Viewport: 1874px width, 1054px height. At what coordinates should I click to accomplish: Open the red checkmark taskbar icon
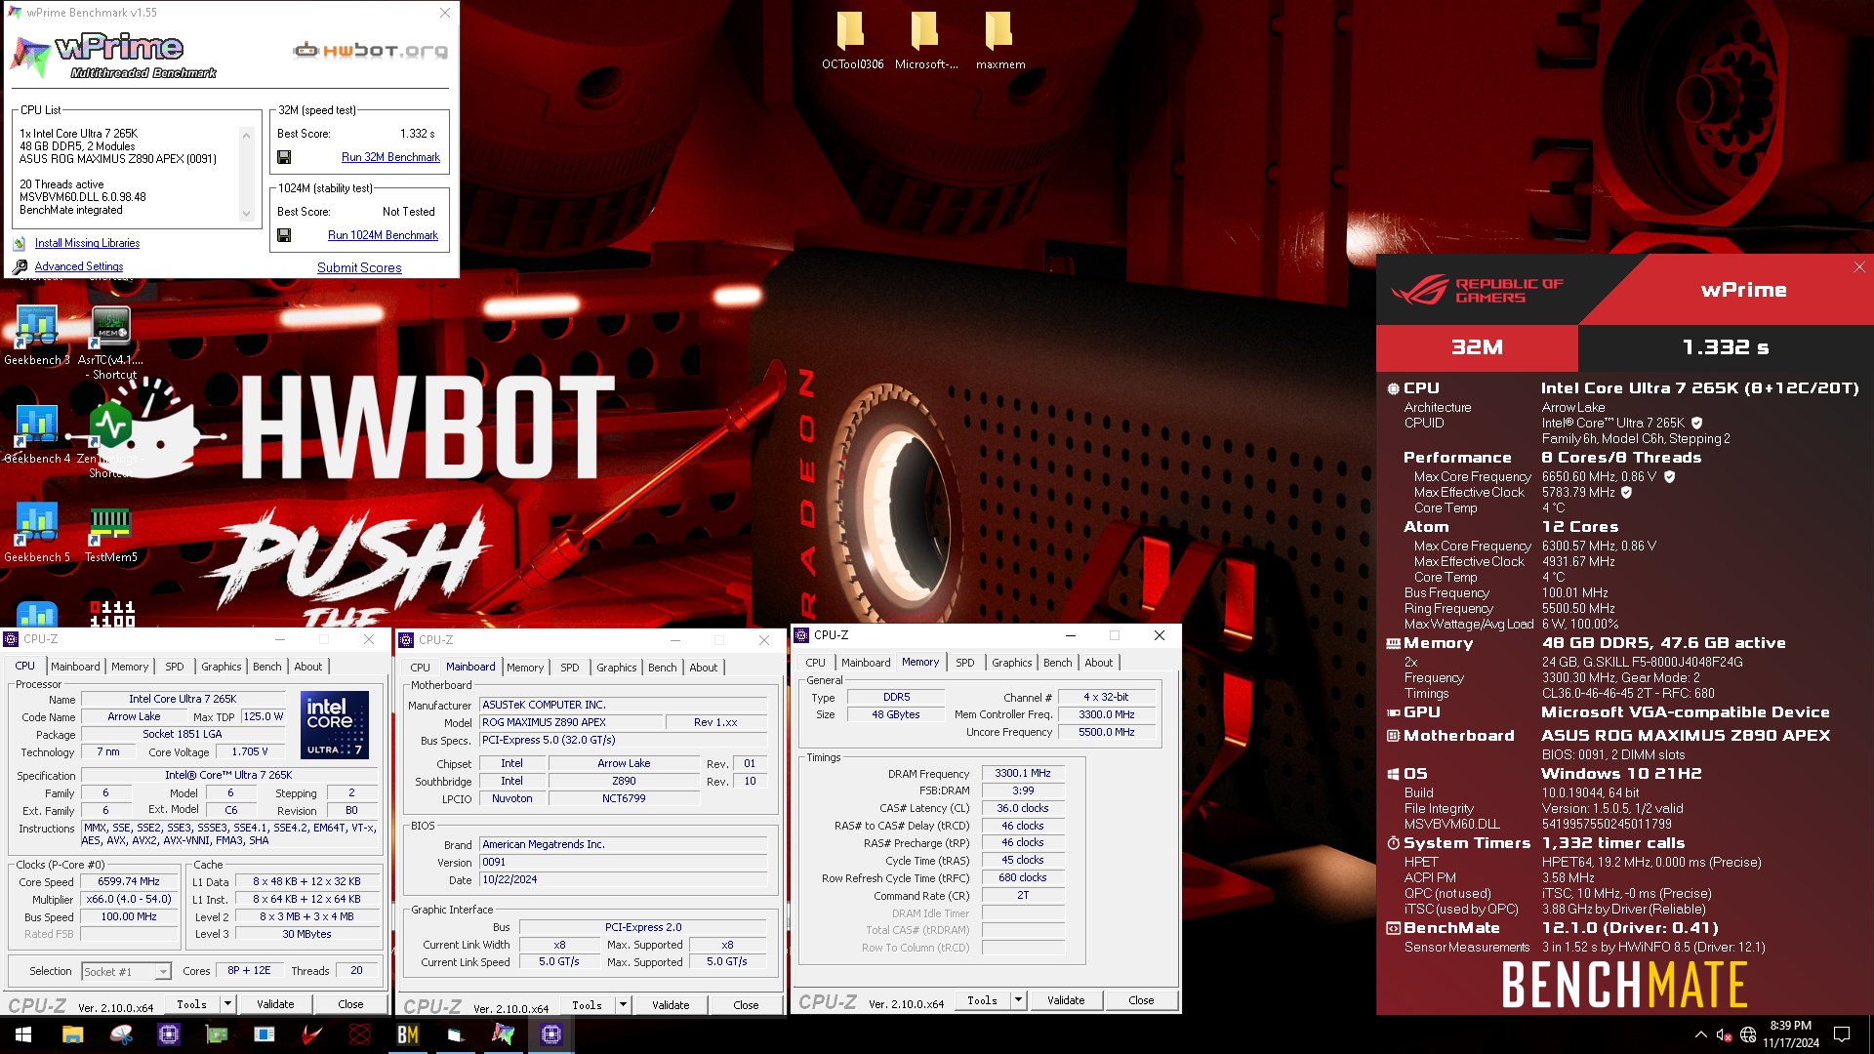tap(312, 1034)
